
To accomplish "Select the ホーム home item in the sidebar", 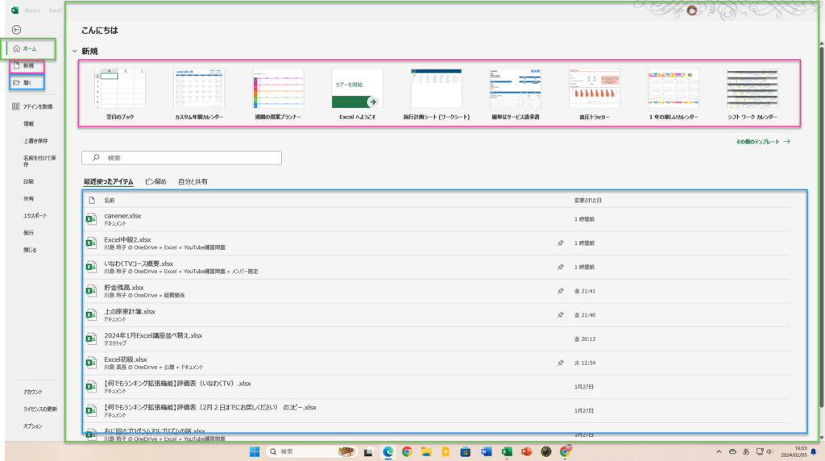I will pos(29,49).
